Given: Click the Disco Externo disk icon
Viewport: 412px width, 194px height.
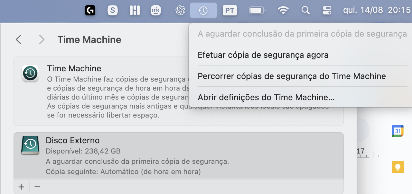Looking at the screenshot, I should (30, 145).
